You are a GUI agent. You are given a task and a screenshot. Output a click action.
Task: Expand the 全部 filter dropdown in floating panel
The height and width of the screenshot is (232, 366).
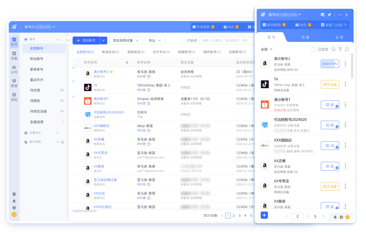point(266,49)
